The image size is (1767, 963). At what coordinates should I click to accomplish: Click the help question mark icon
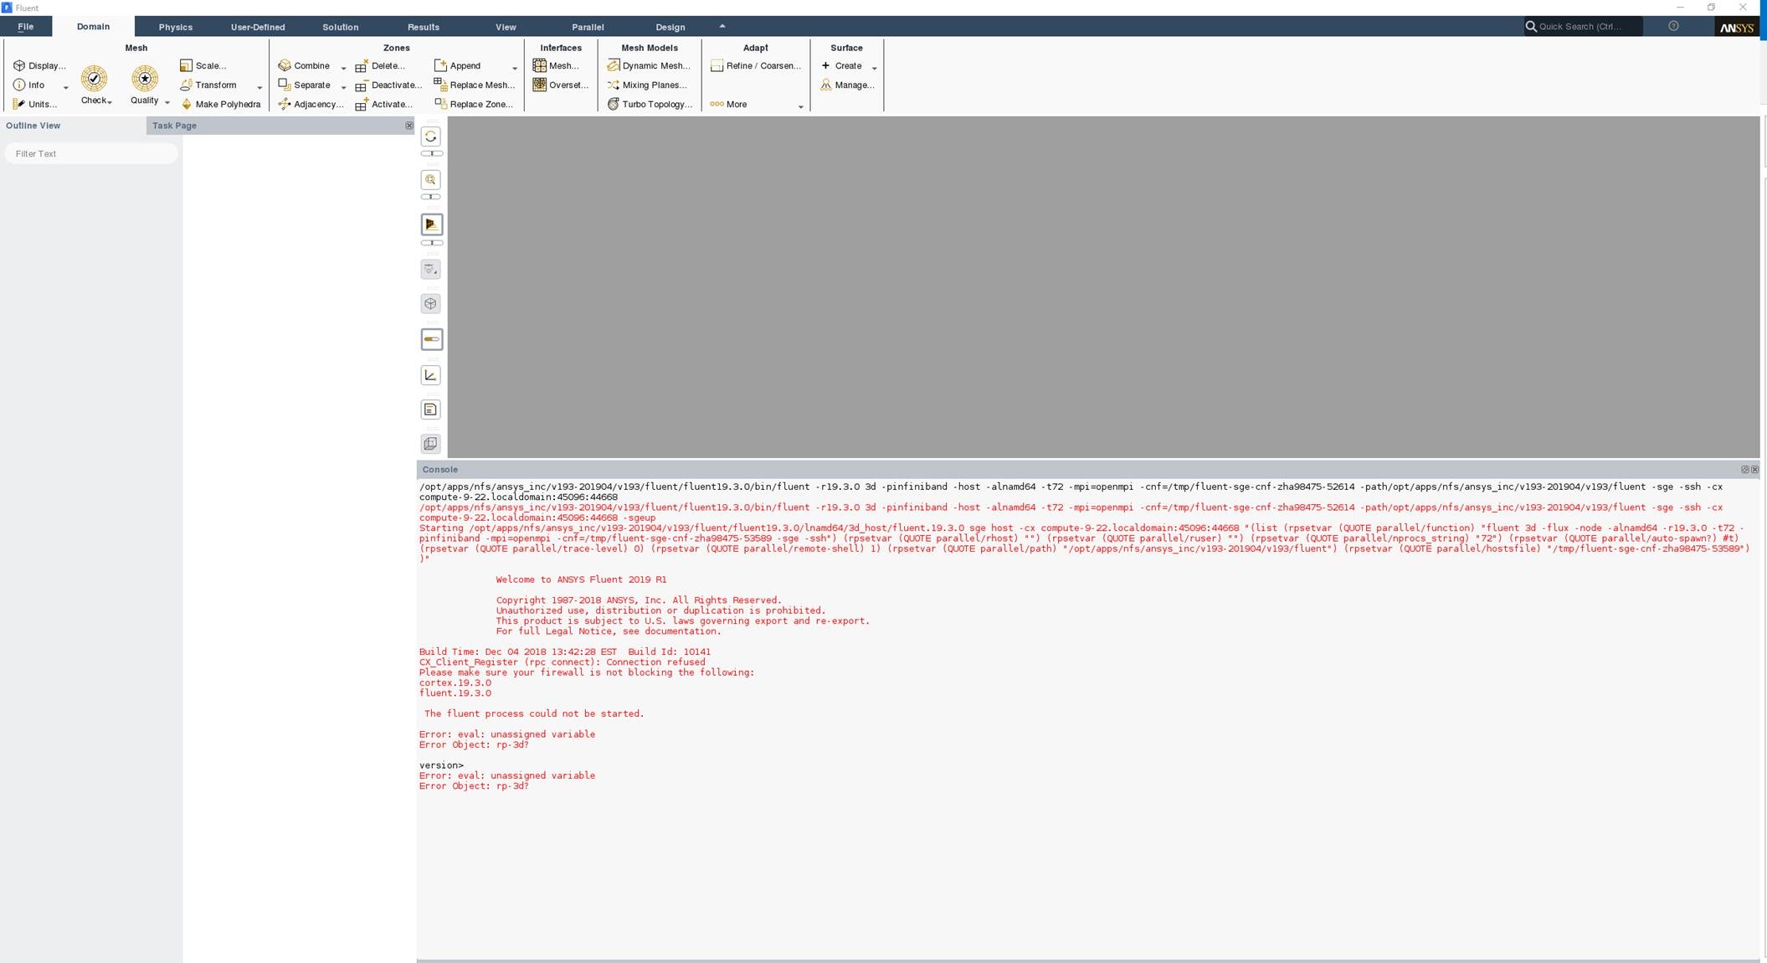(x=1674, y=26)
